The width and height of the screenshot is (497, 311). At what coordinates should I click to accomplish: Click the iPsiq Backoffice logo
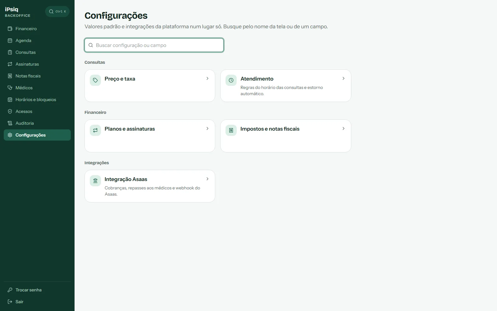[18, 12]
